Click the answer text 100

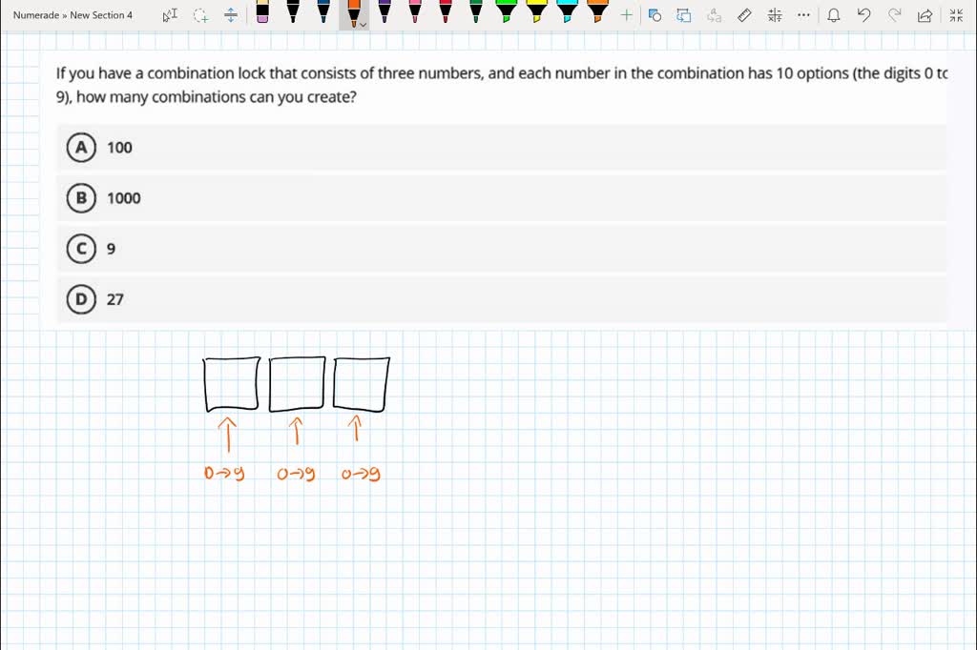[119, 148]
